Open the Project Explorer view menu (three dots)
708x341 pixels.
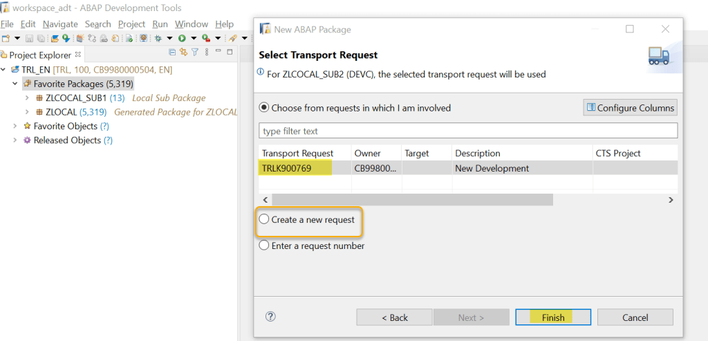(x=206, y=52)
